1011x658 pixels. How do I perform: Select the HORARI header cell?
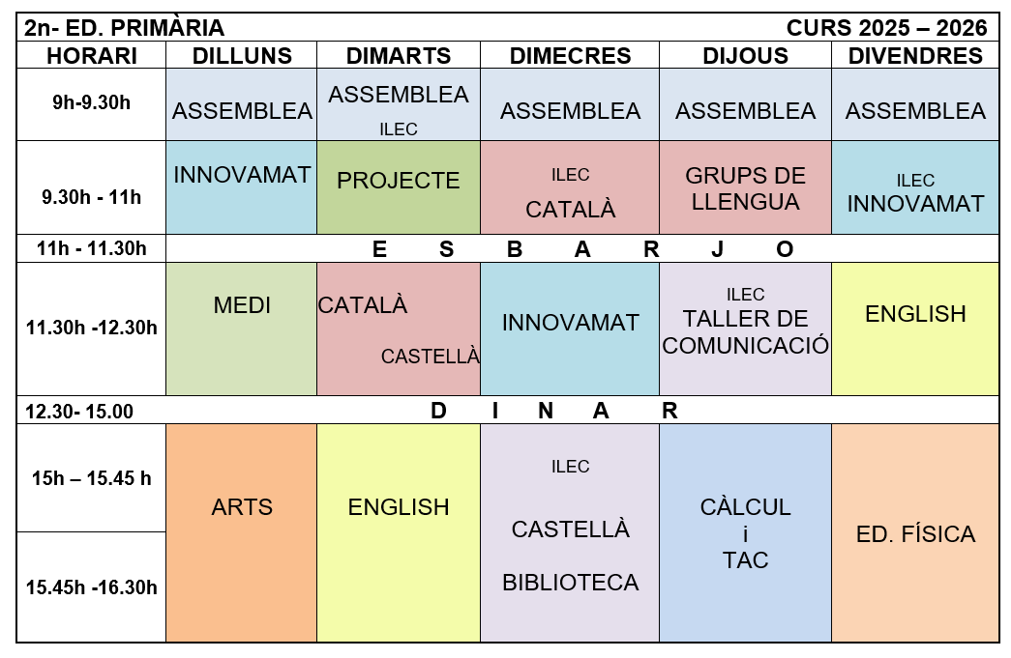(x=92, y=56)
